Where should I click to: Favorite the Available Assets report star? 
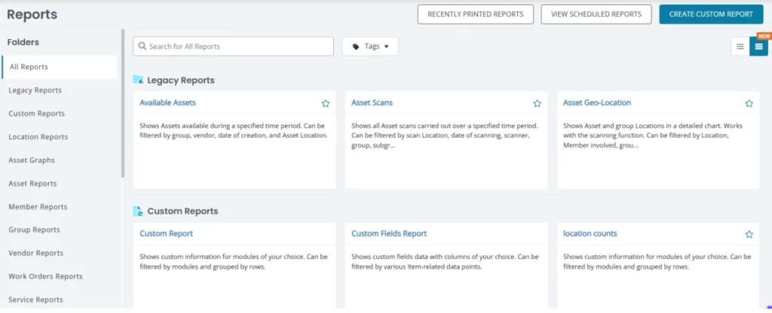coord(326,103)
